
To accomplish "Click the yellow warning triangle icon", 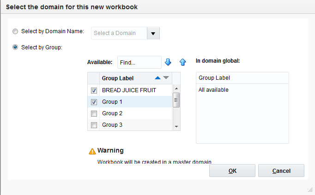I will [x=92, y=151].
